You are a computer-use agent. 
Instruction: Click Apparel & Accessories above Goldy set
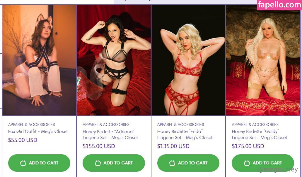click(x=255, y=125)
